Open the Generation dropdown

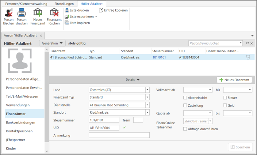(53, 43)
